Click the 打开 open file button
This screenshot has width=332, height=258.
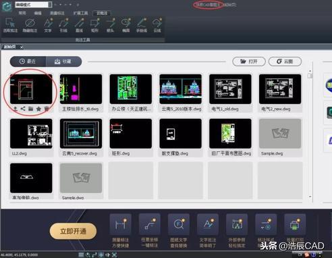pyautogui.click(x=249, y=61)
